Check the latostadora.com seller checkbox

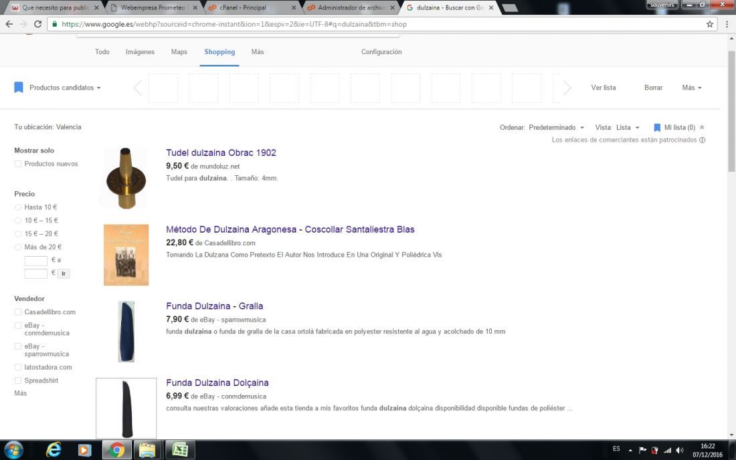[x=18, y=367]
